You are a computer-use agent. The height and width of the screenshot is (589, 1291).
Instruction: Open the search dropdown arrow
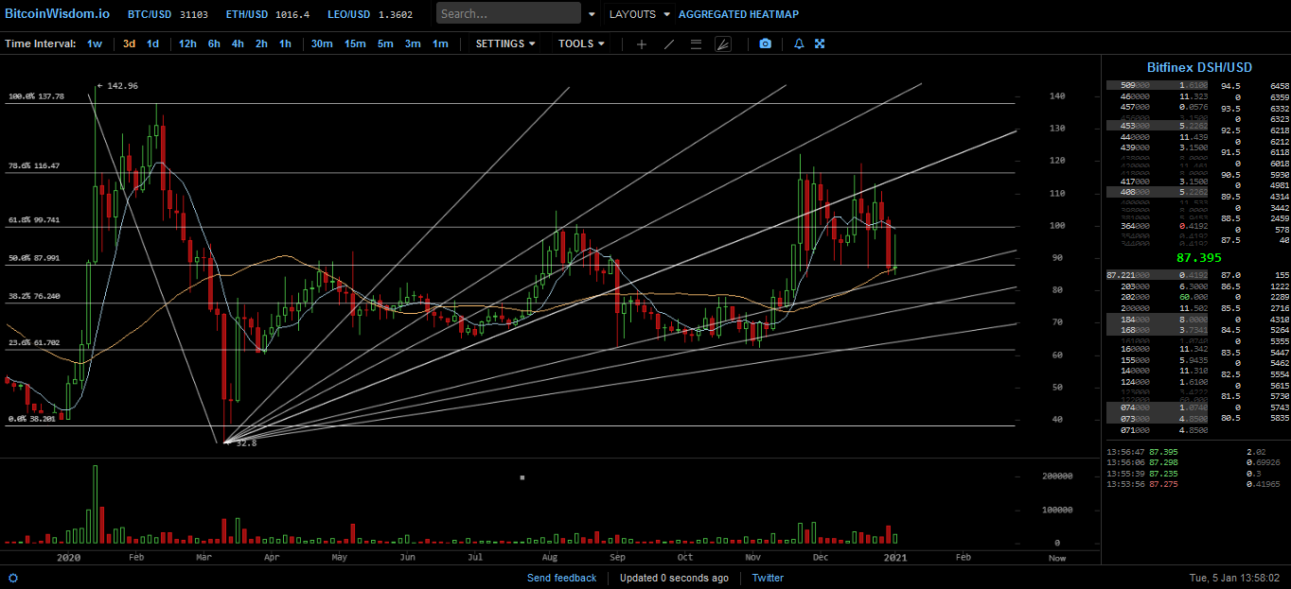[592, 14]
